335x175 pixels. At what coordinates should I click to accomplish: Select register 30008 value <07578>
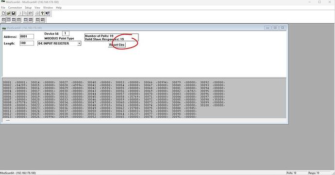[x=21, y=102]
